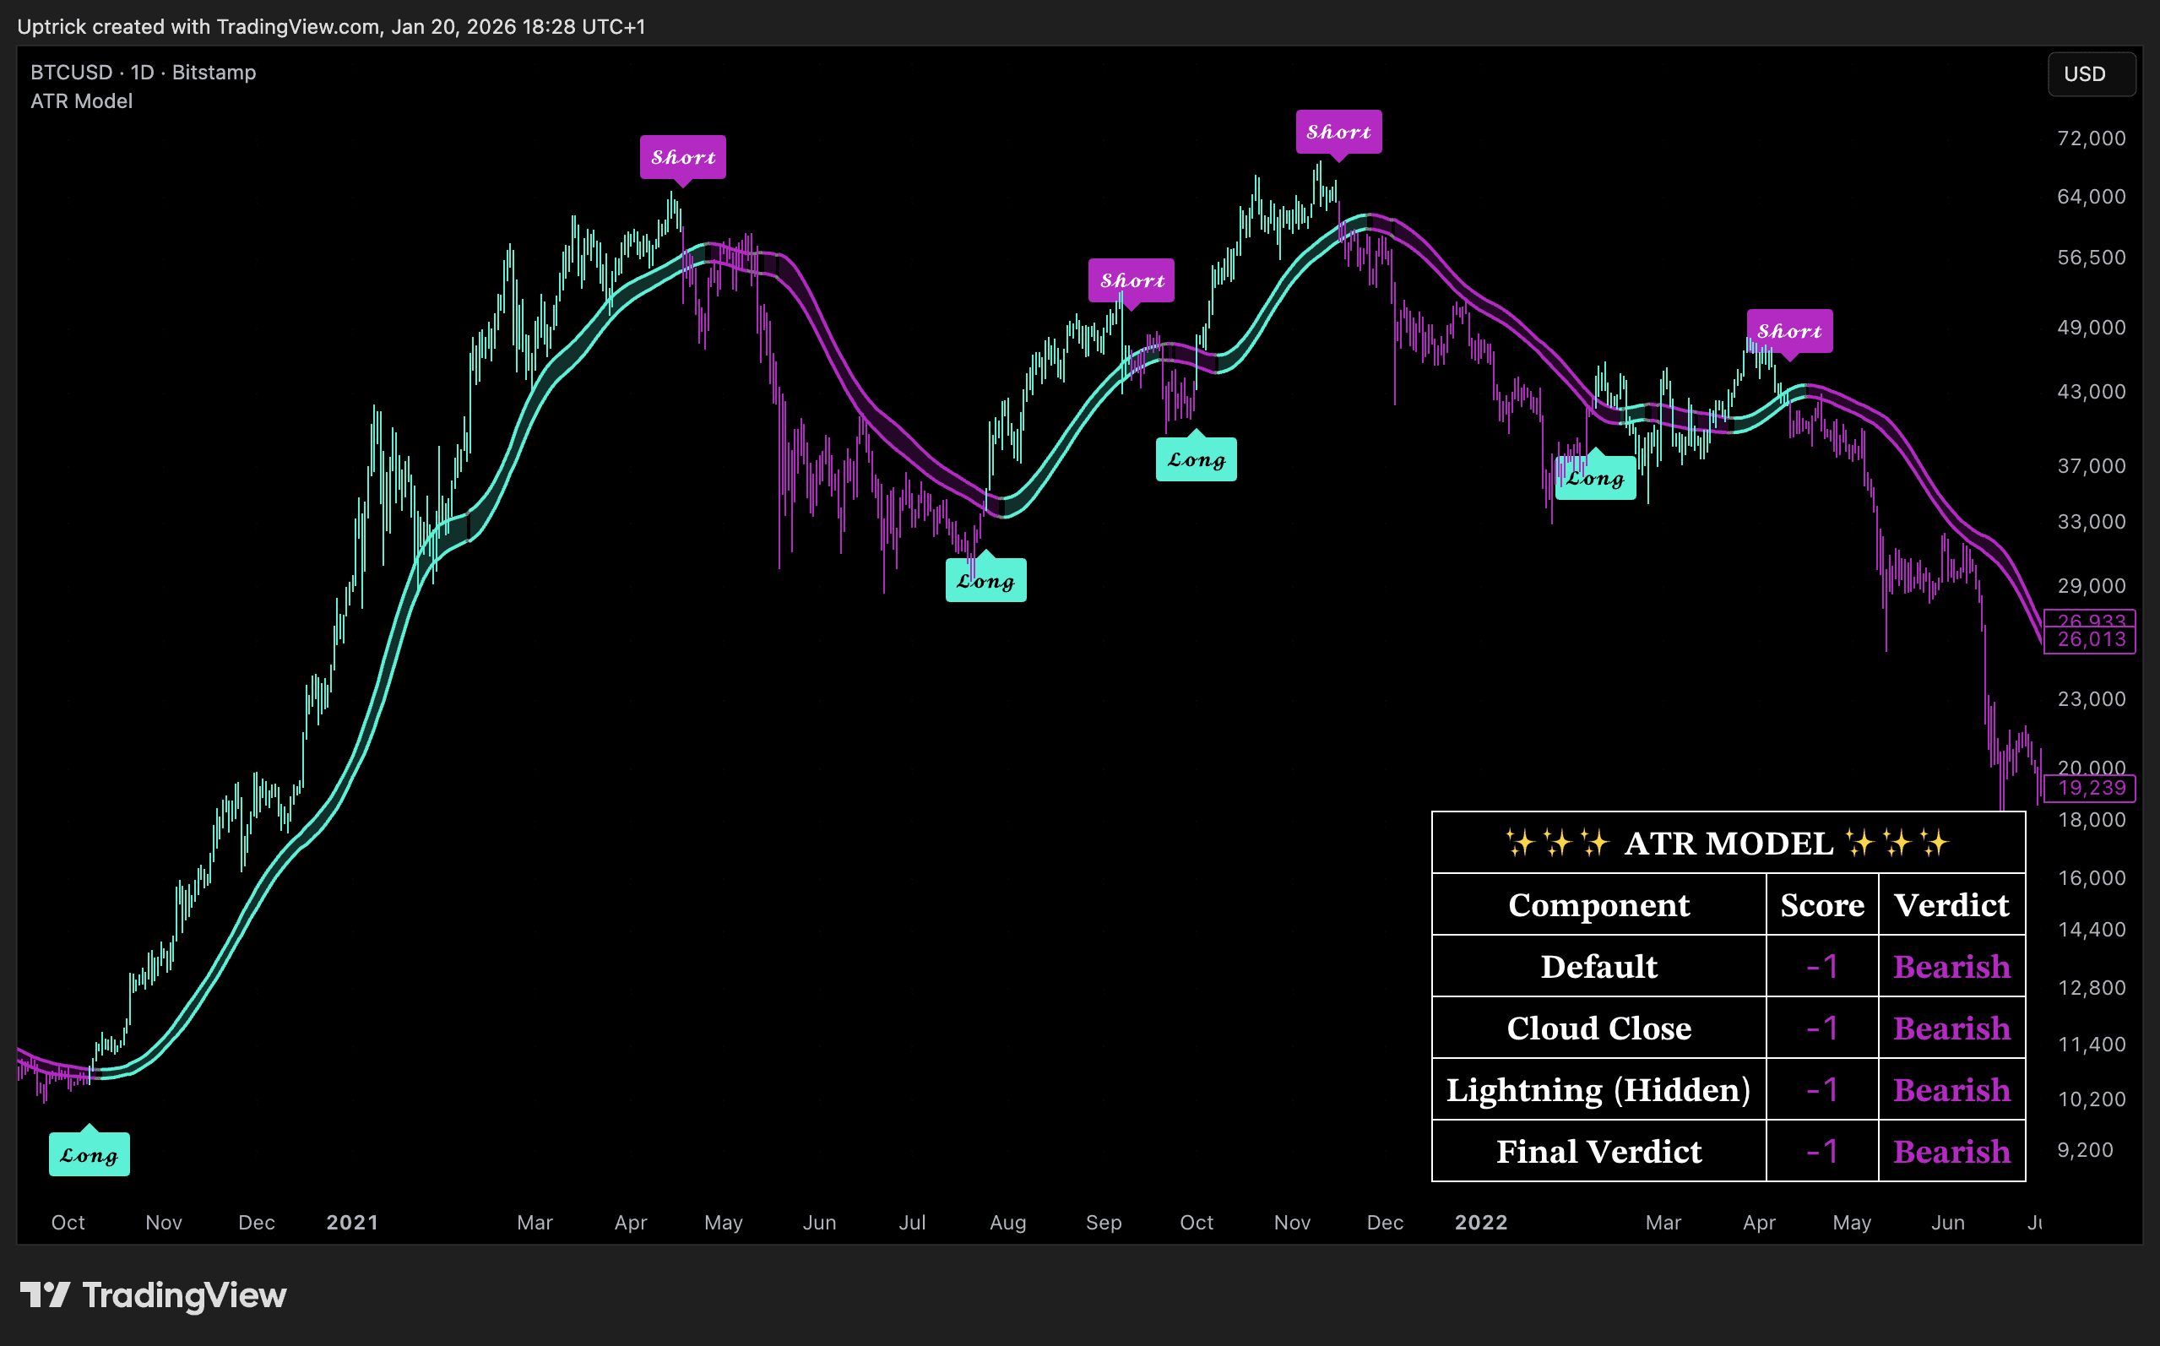Viewport: 2160px width, 1346px height.
Task: Click the Final Verdict row in the table
Action: 1598,1152
